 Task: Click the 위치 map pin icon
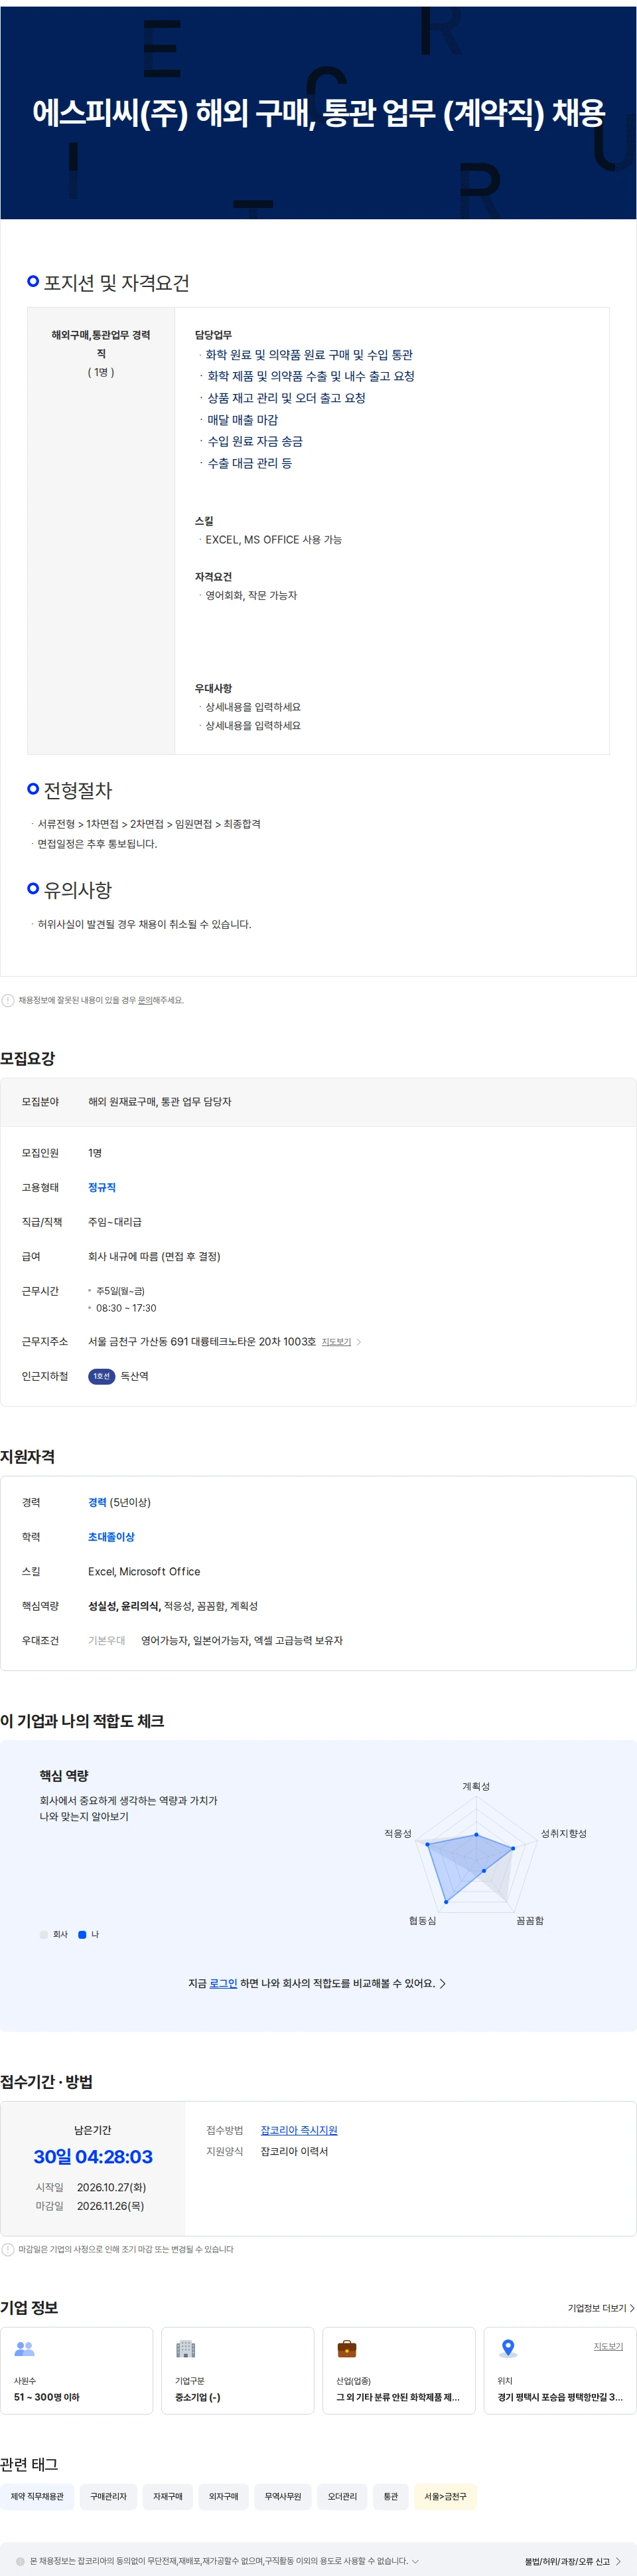pos(507,2349)
